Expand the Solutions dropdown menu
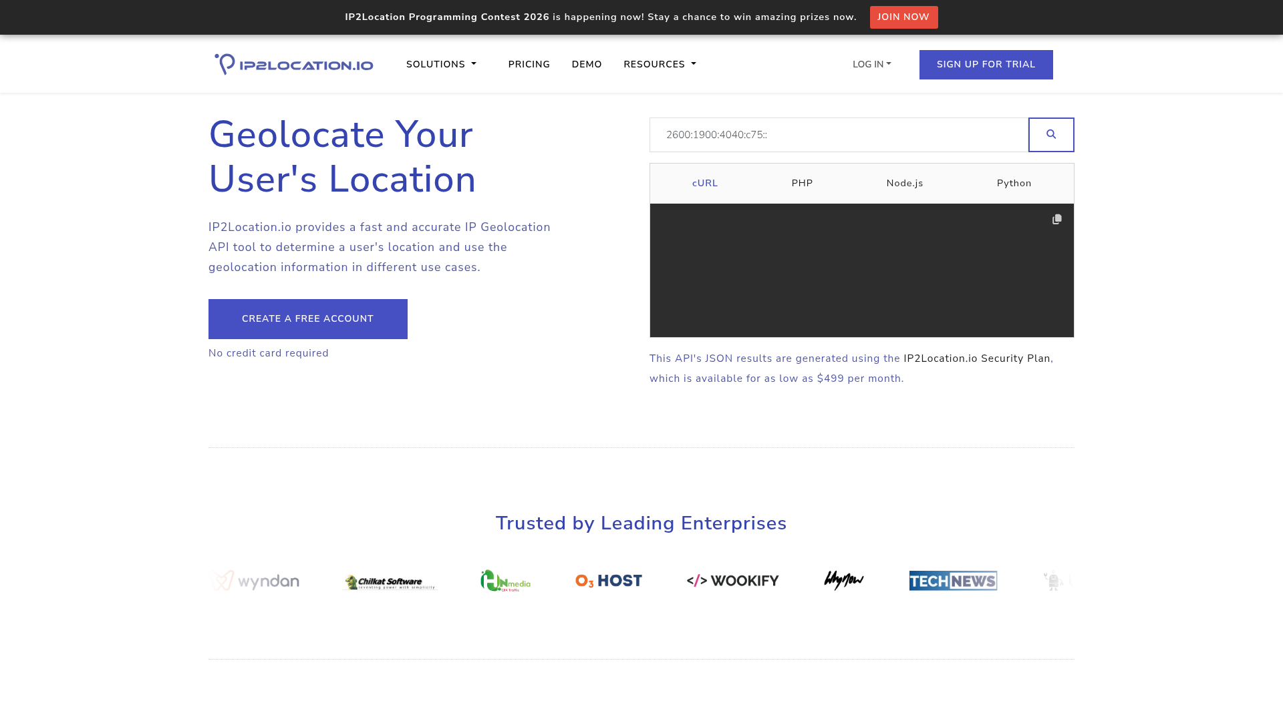 click(x=441, y=64)
